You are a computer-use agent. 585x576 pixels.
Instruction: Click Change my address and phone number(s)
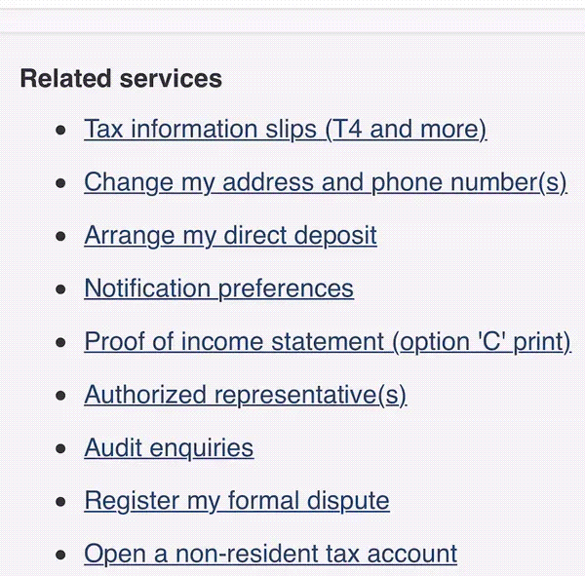tap(325, 182)
